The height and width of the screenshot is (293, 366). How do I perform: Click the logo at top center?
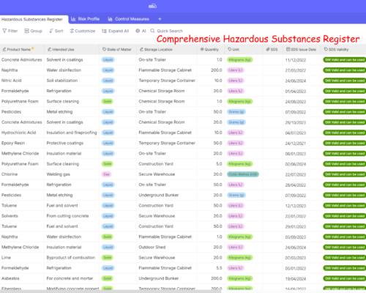pyautogui.click(x=153, y=6)
